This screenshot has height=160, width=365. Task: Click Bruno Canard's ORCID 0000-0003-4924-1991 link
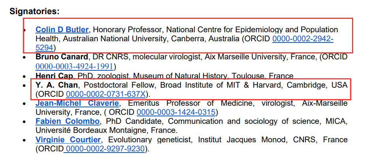[x=74, y=66]
